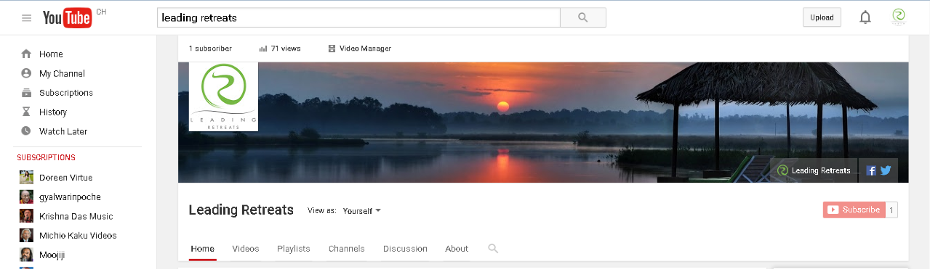This screenshot has height=269, width=930.
Task: Go to My Channel in sidebar
Action: pyautogui.click(x=62, y=74)
